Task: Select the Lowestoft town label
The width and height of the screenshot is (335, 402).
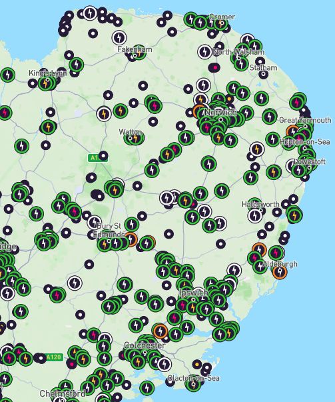Action: coord(310,161)
